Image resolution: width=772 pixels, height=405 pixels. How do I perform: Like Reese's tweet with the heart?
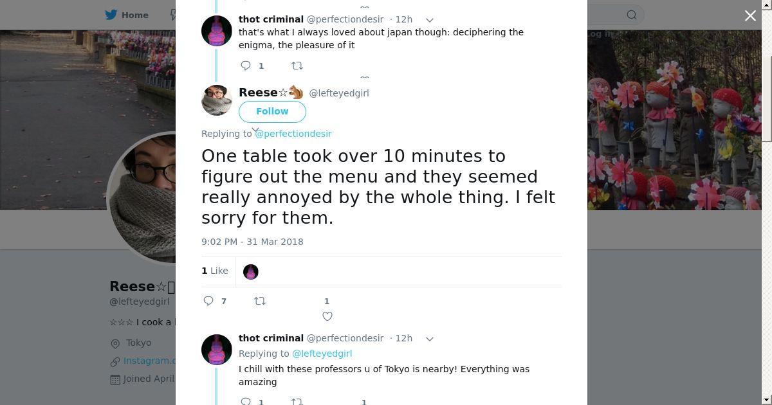[327, 316]
